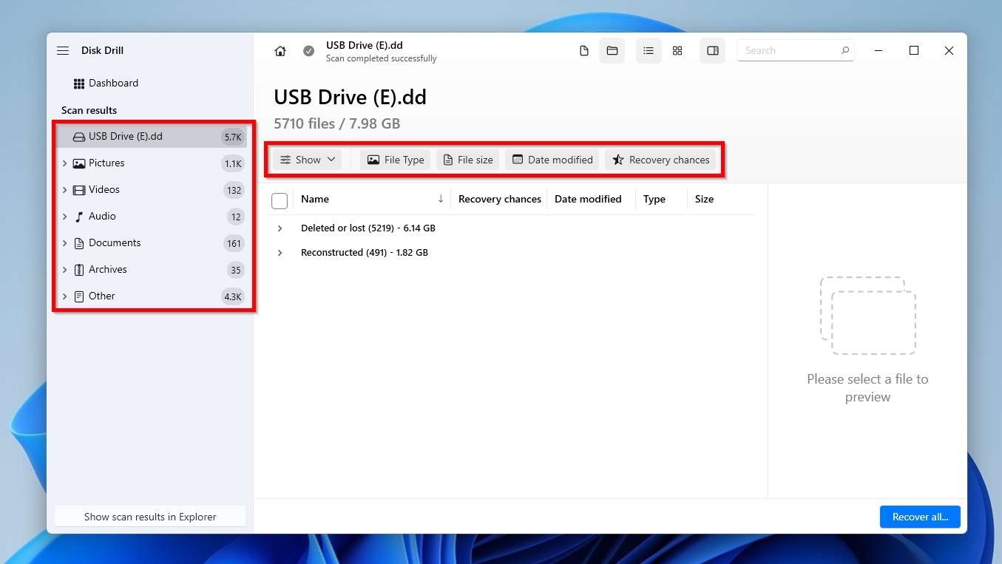Viewport: 1002px width, 564px height.
Task: Switch to file view icon
Action: click(x=584, y=51)
